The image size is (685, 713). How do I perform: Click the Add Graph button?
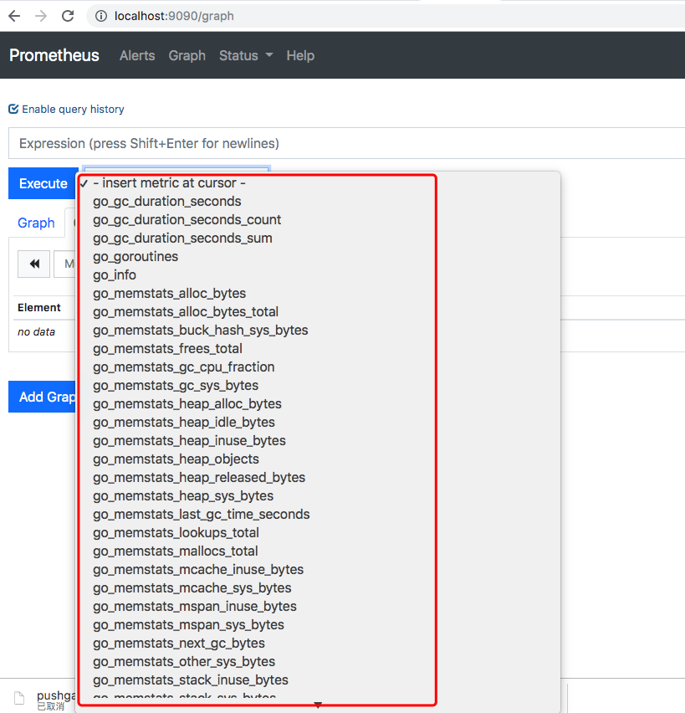[43, 397]
